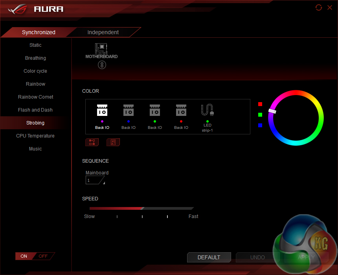The width and height of the screenshot is (338, 275).
Task: Click the UNDO button
Action: tap(257, 257)
